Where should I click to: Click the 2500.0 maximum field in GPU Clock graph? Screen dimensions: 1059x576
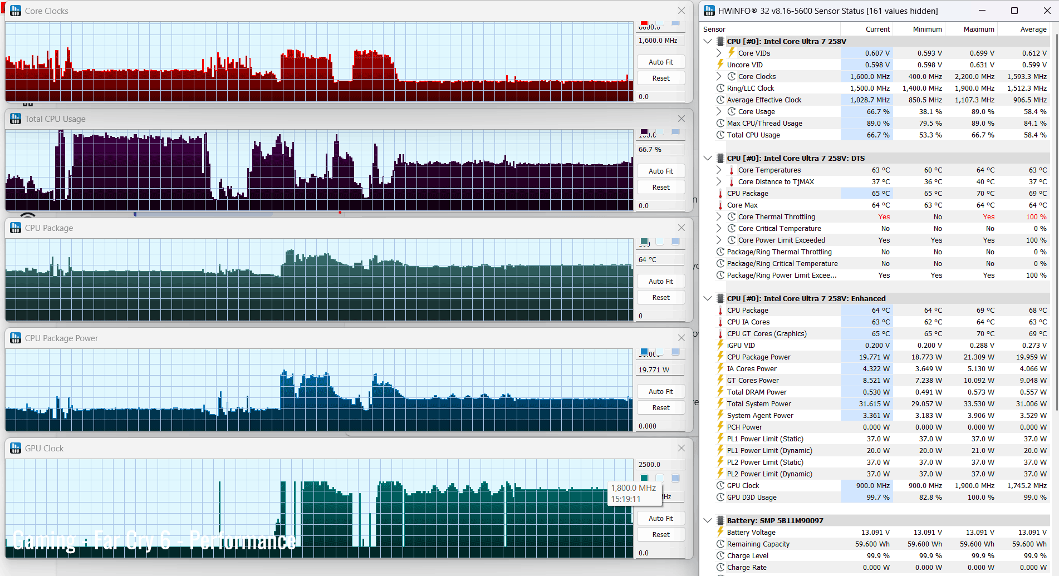[x=660, y=464]
